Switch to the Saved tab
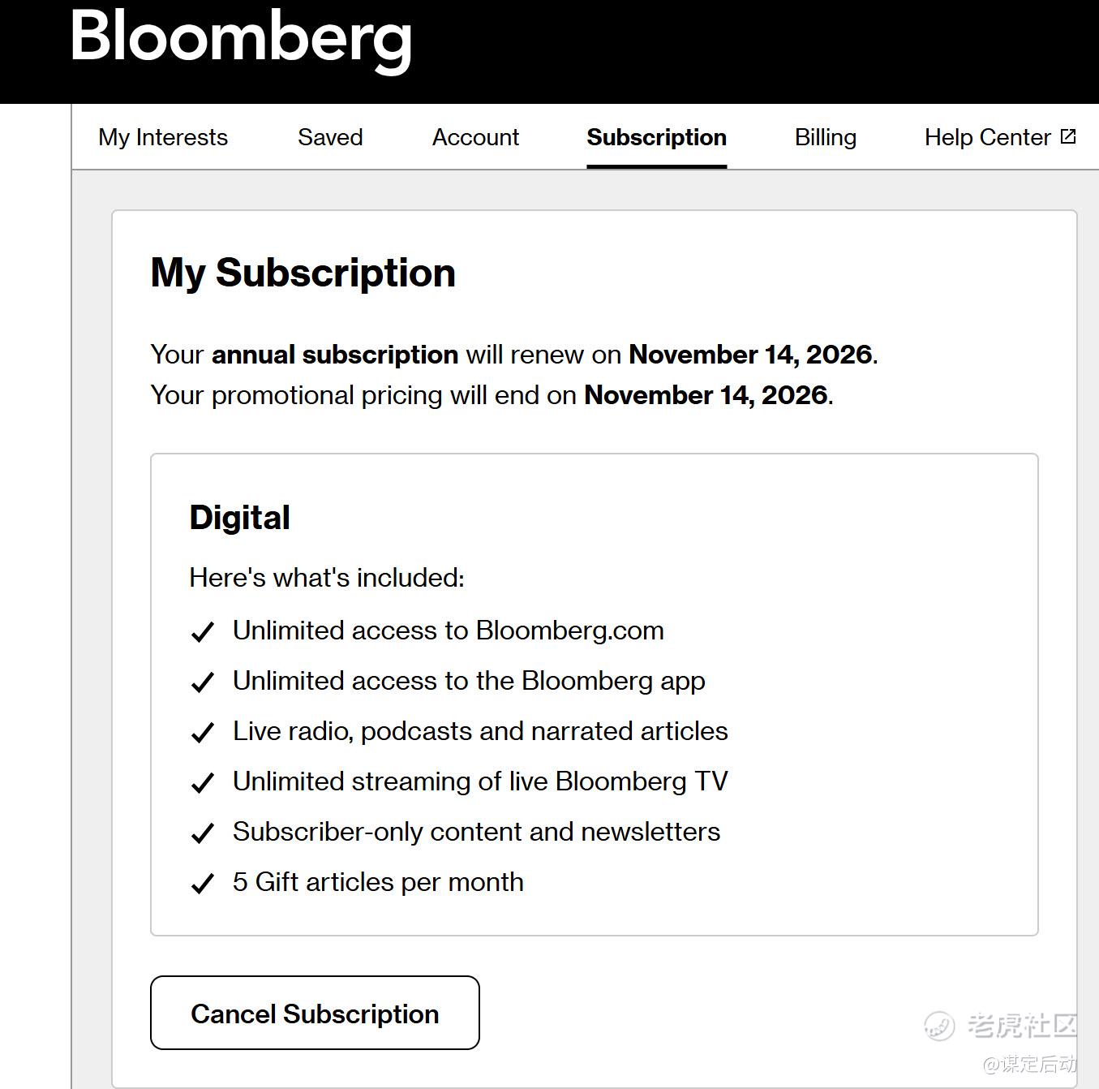 [x=330, y=137]
